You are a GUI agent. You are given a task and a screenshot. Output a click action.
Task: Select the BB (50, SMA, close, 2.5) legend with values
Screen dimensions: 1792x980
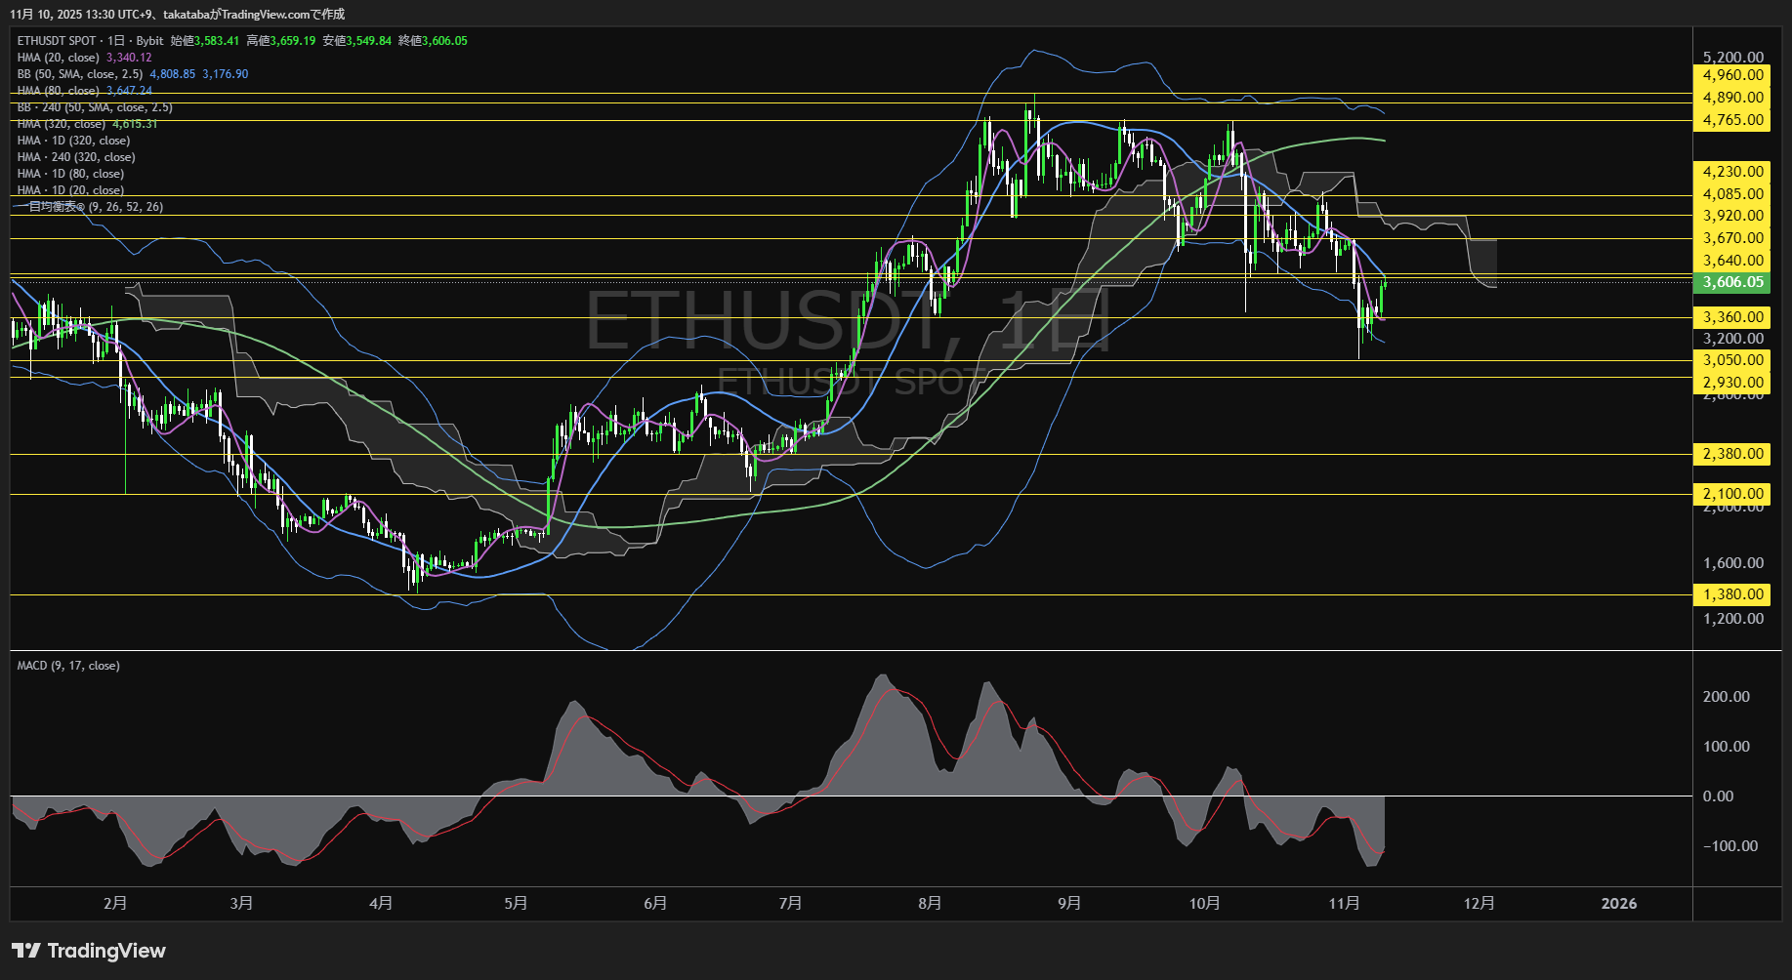pyautogui.click(x=133, y=74)
